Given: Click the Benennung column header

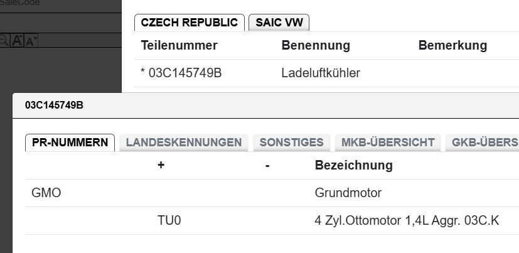Looking at the screenshot, I should 316,46.
